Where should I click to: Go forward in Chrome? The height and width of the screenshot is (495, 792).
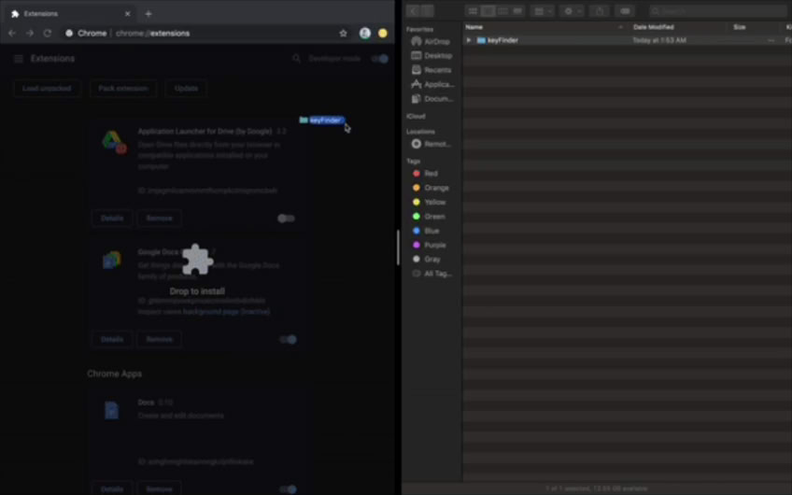pyautogui.click(x=30, y=34)
